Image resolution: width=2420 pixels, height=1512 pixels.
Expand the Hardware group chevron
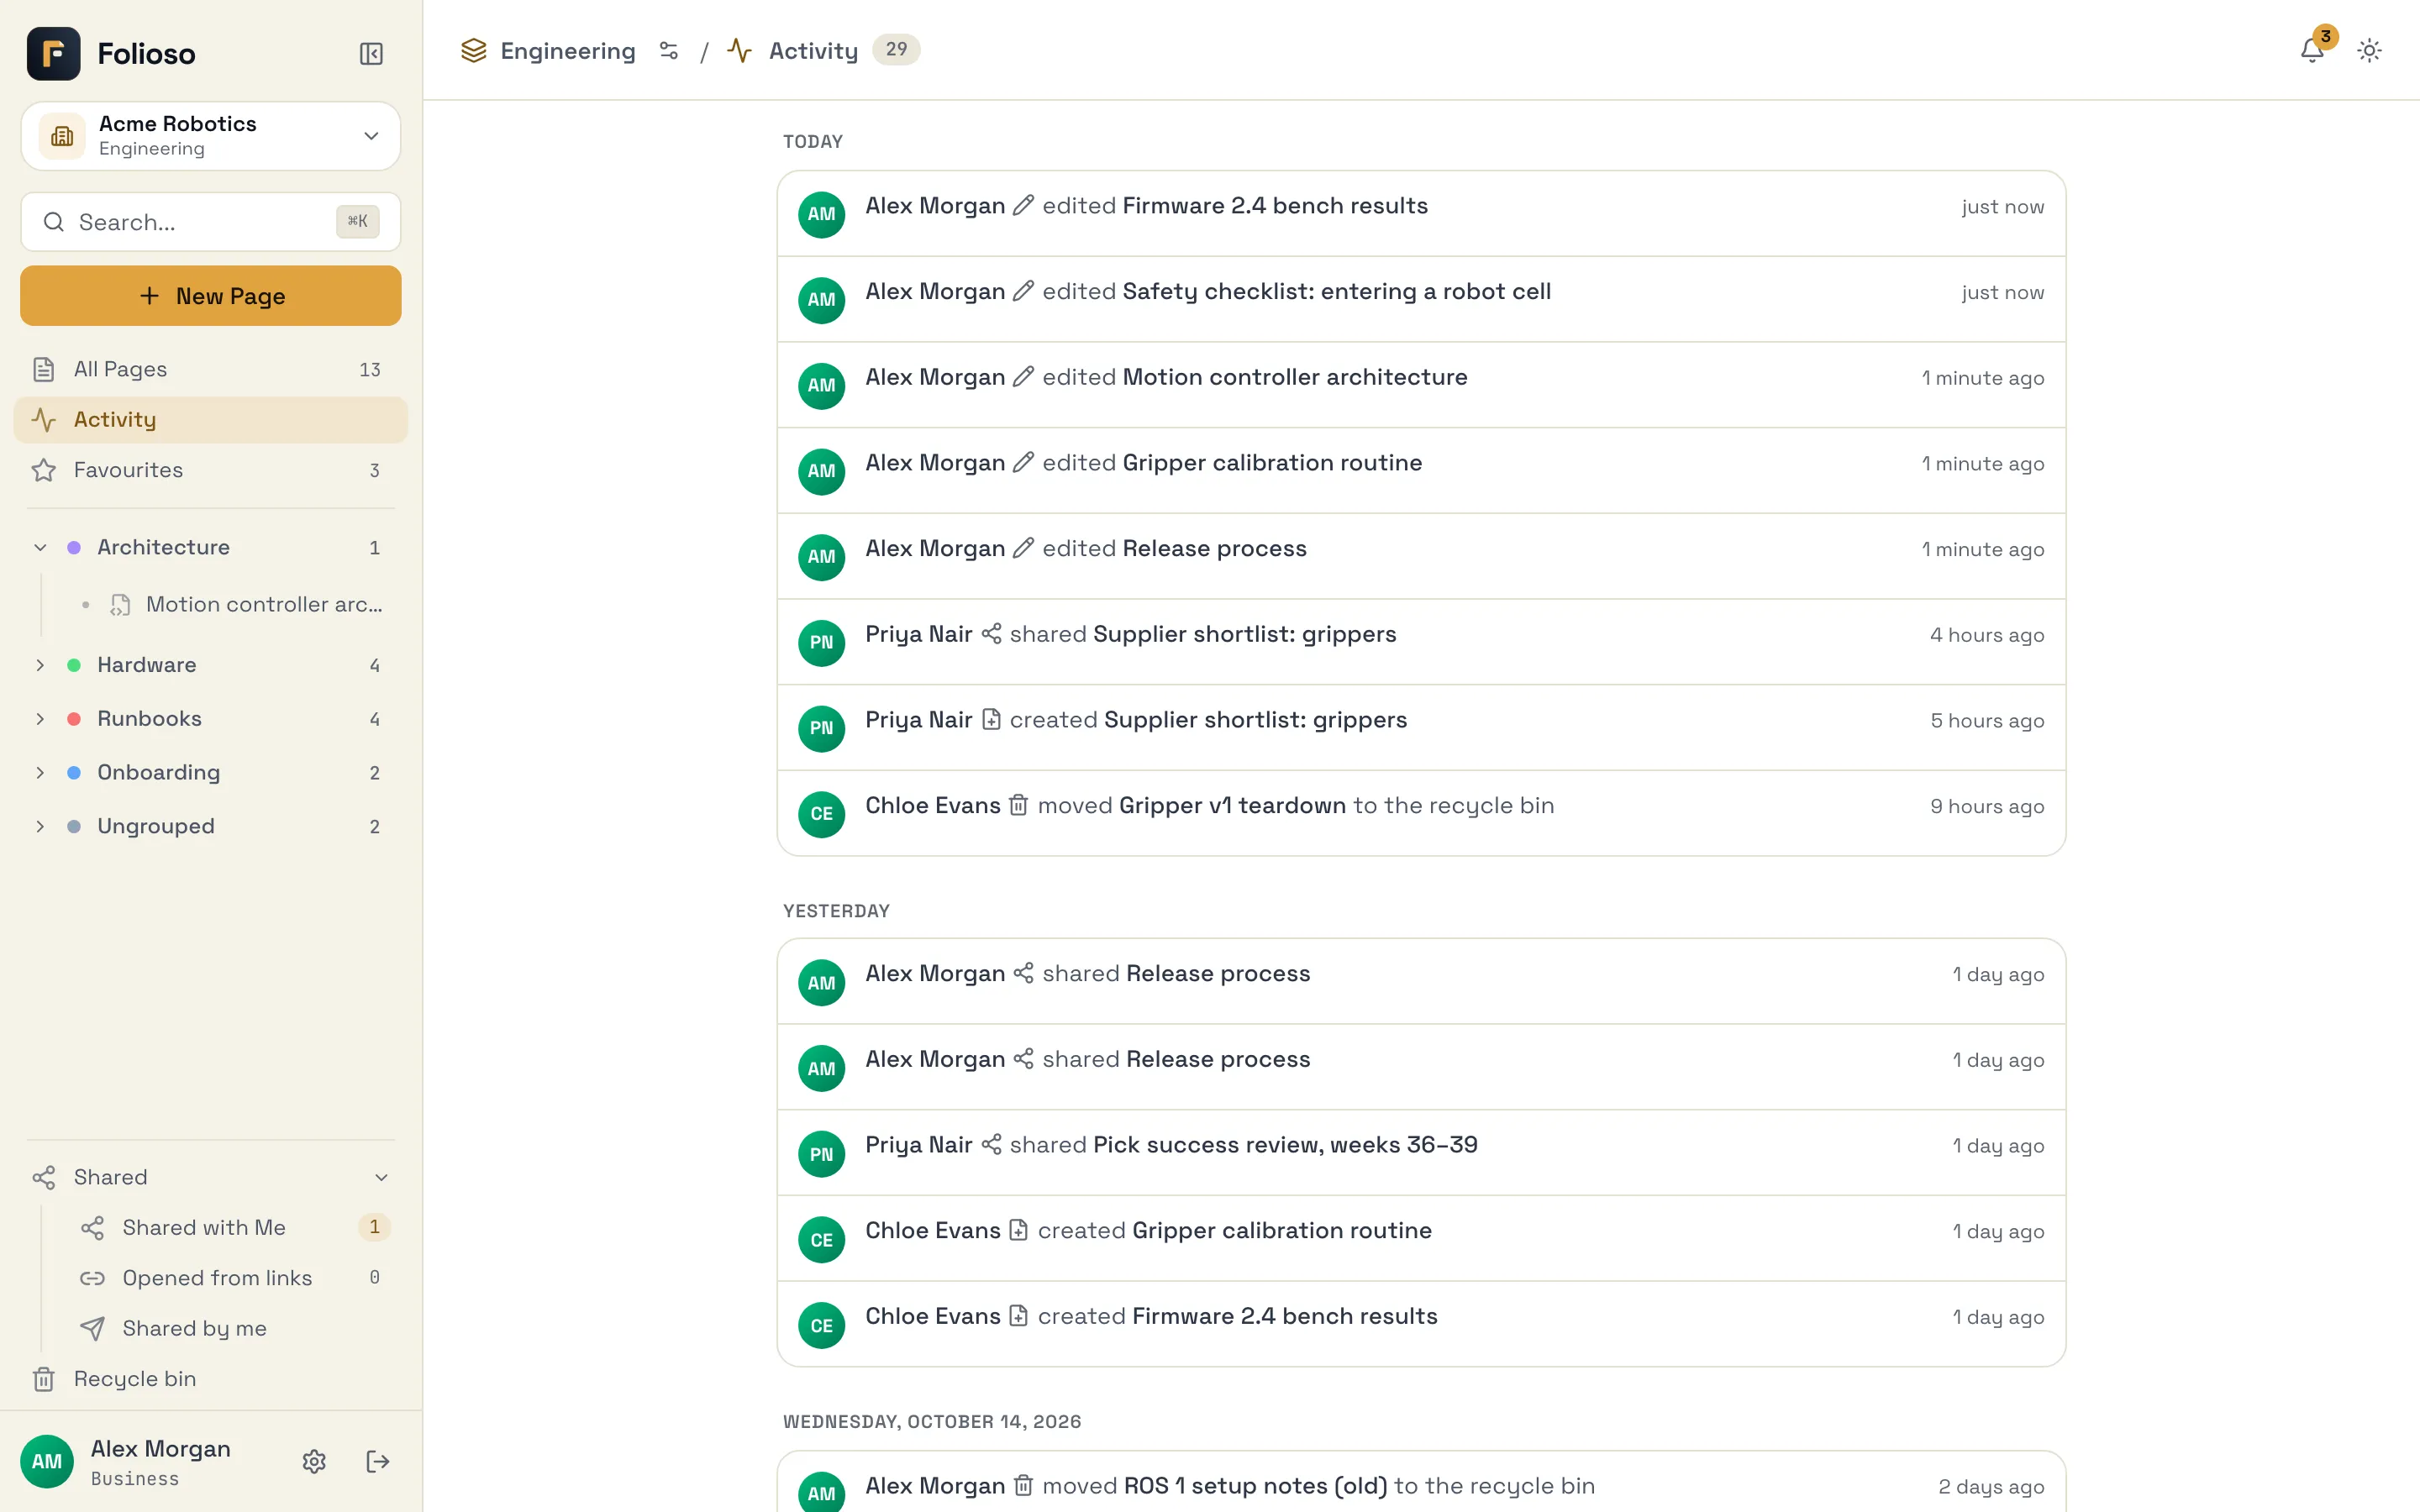(40, 665)
